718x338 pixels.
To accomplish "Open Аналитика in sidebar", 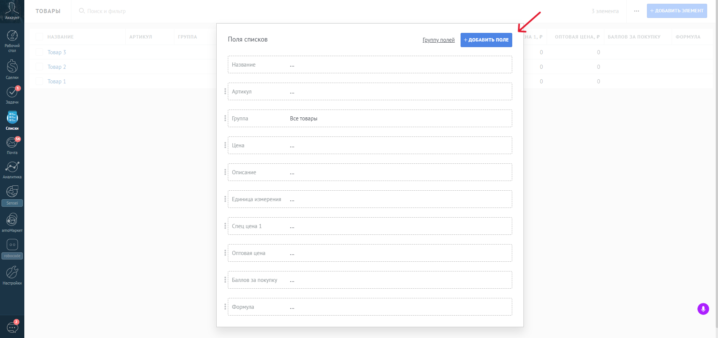I will pyautogui.click(x=12, y=170).
